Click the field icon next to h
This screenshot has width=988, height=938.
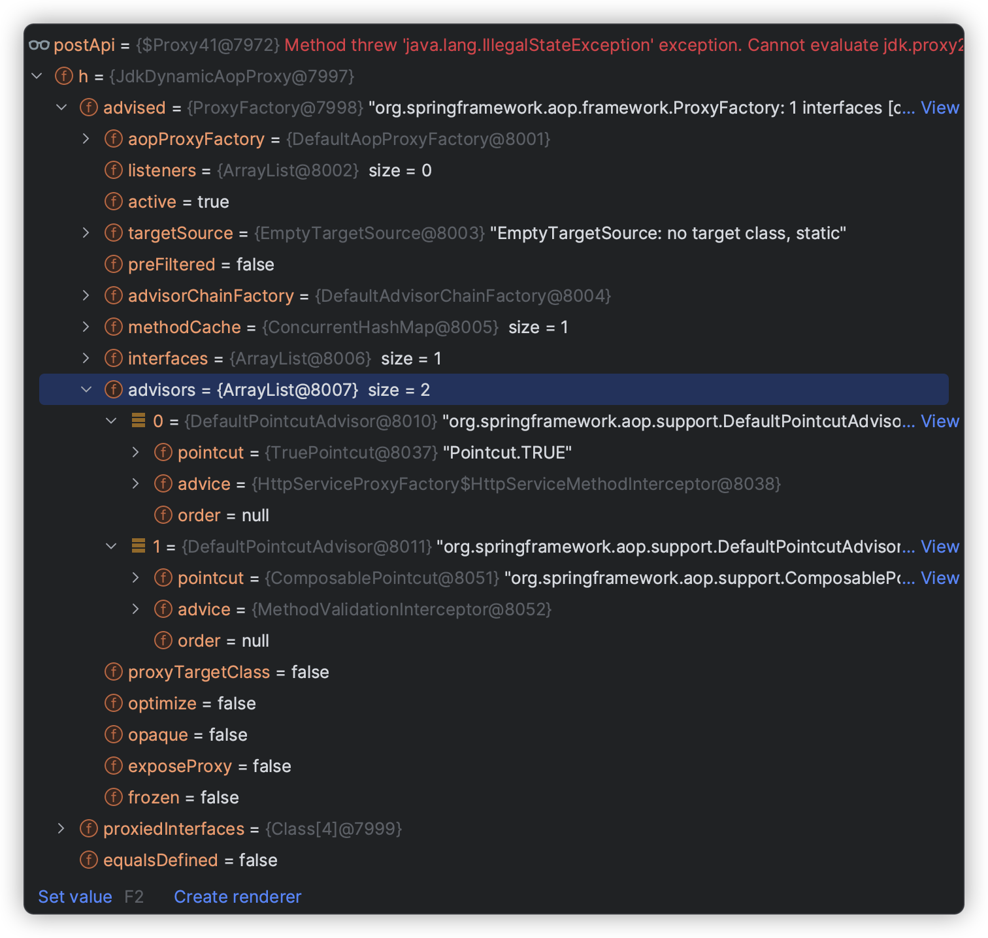click(x=64, y=76)
